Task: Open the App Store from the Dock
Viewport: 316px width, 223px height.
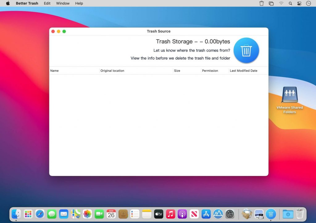Action: tap(206, 213)
